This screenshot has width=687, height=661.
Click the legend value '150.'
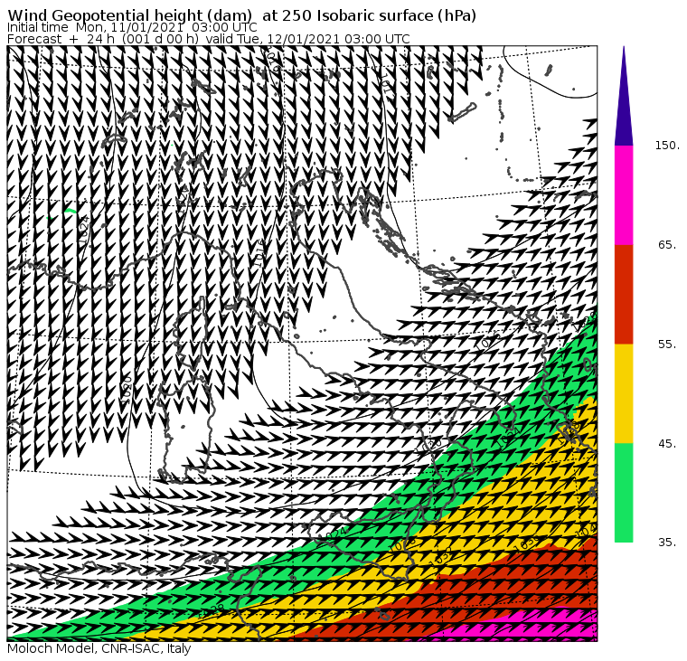[x=667, y=145]
